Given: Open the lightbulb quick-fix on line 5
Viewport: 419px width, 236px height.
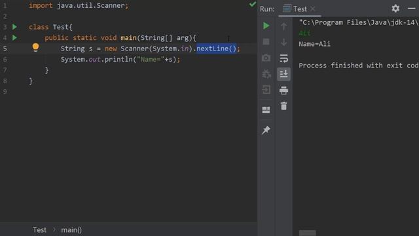Looking at the screenshot, I should tap(35, 47).
